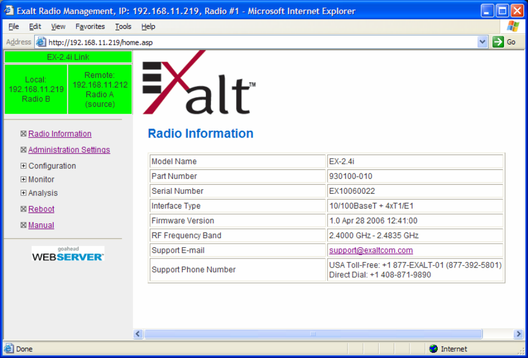Open the Edit menu

(35, 27)
